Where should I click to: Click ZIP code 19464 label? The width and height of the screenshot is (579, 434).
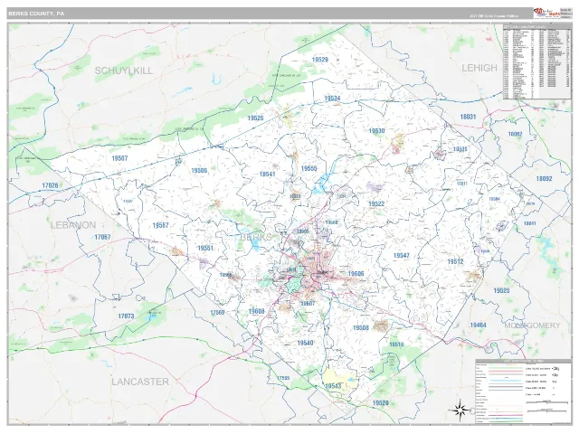(x=478, y=325)
